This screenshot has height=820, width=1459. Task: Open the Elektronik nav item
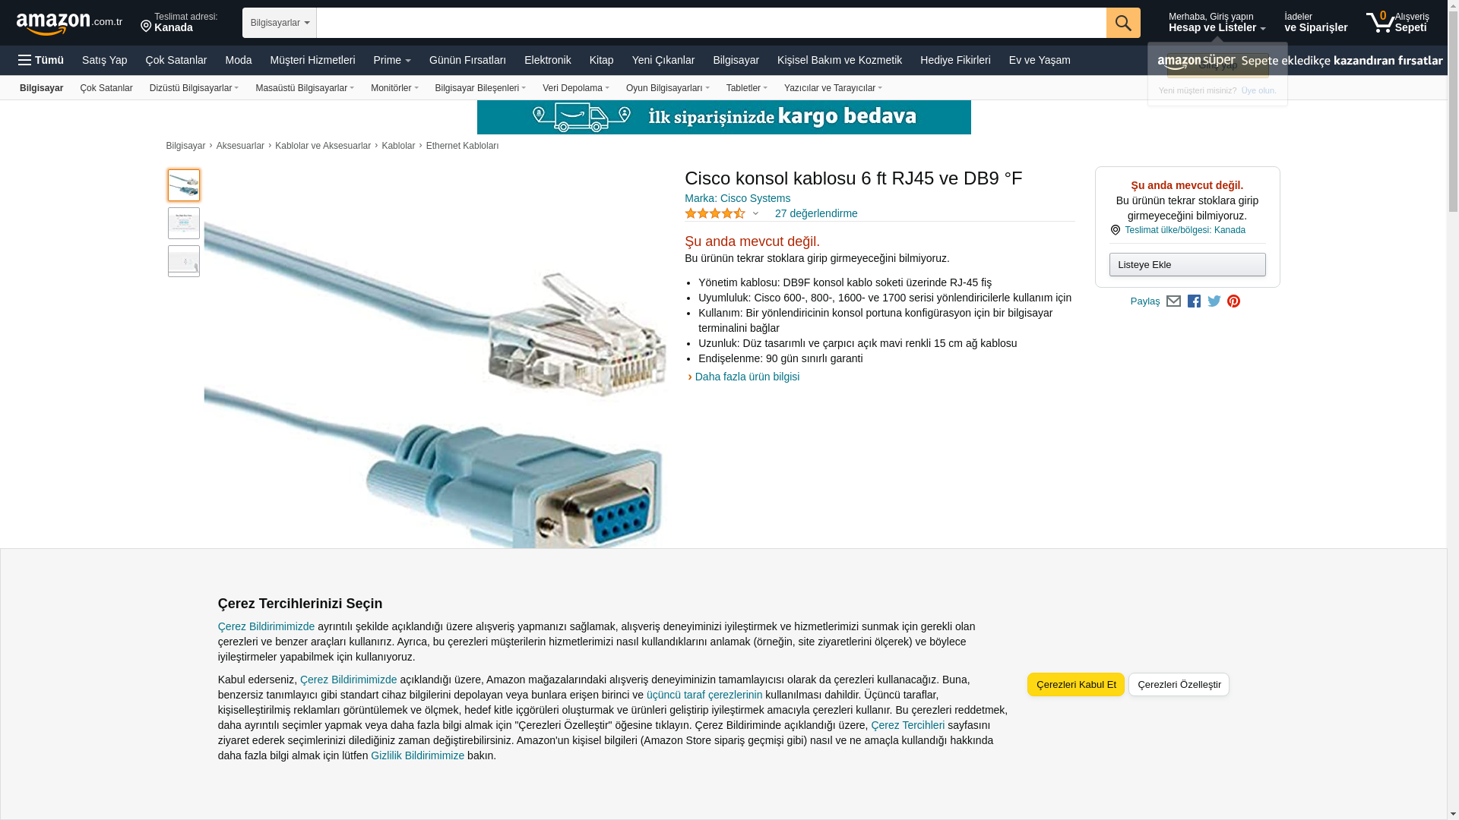[547, 60]
